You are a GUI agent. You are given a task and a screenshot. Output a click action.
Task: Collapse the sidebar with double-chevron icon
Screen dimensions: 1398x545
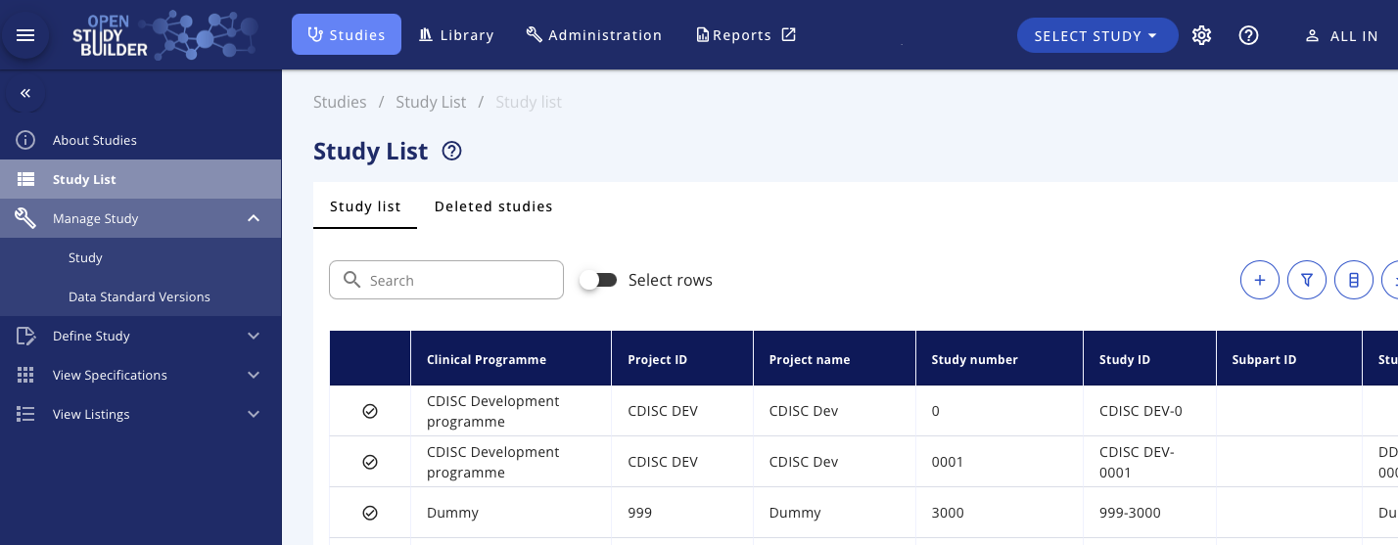(25, 93)
